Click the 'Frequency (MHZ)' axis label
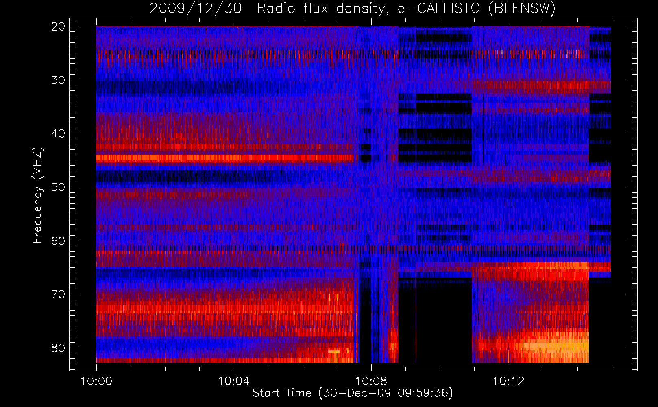 (x=37, y=195)
